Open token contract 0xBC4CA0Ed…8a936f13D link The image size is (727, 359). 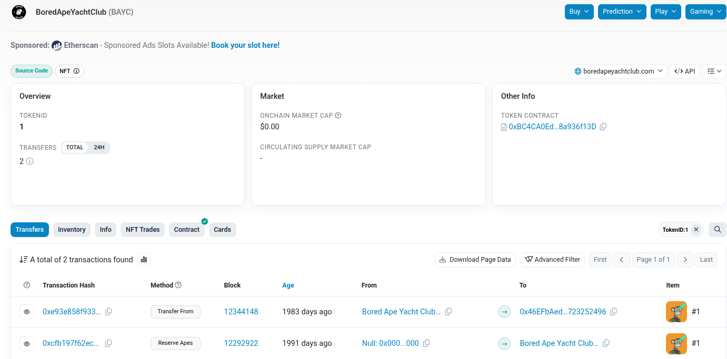[x=552, y=127]
